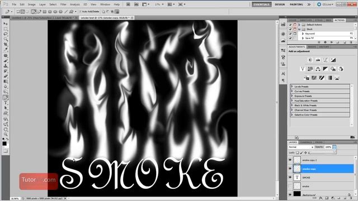Click the Invert adjustment icon
Image resolution: width=358 pixels, height=201 pixels.
pos(307,78)
